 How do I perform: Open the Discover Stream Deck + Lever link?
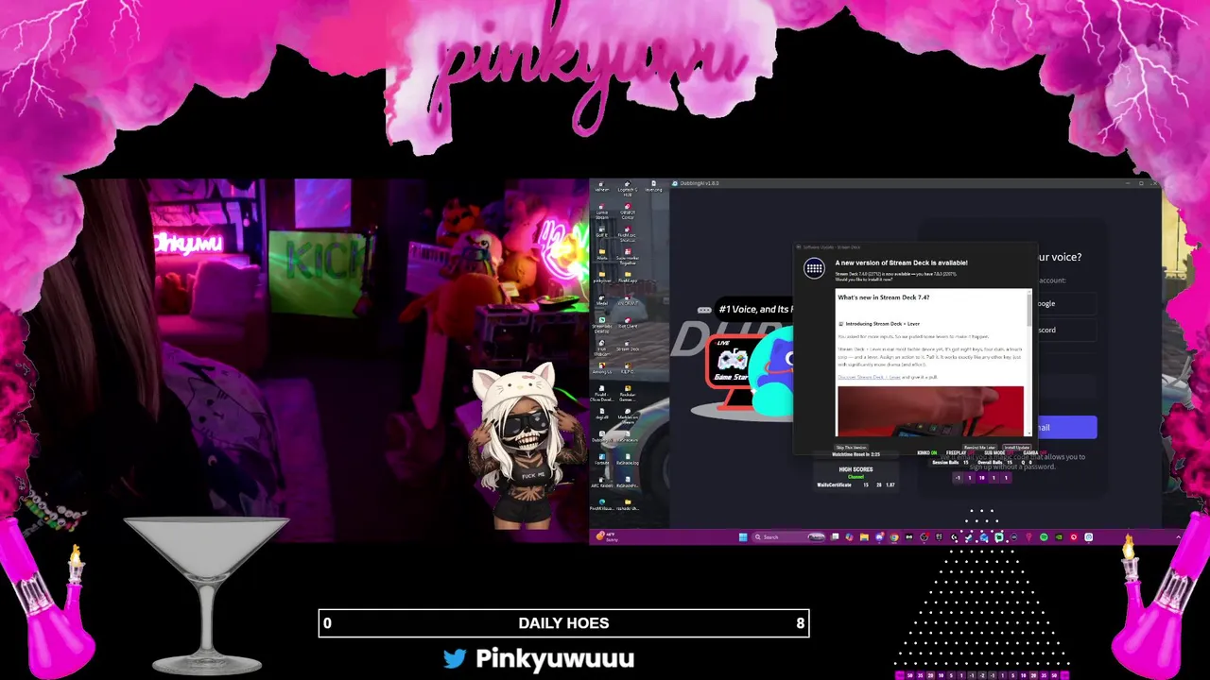click(869, 377)
